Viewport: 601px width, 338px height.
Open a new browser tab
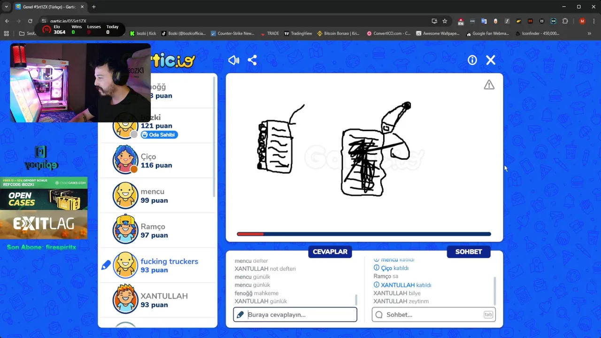click(x=93, y=7)
